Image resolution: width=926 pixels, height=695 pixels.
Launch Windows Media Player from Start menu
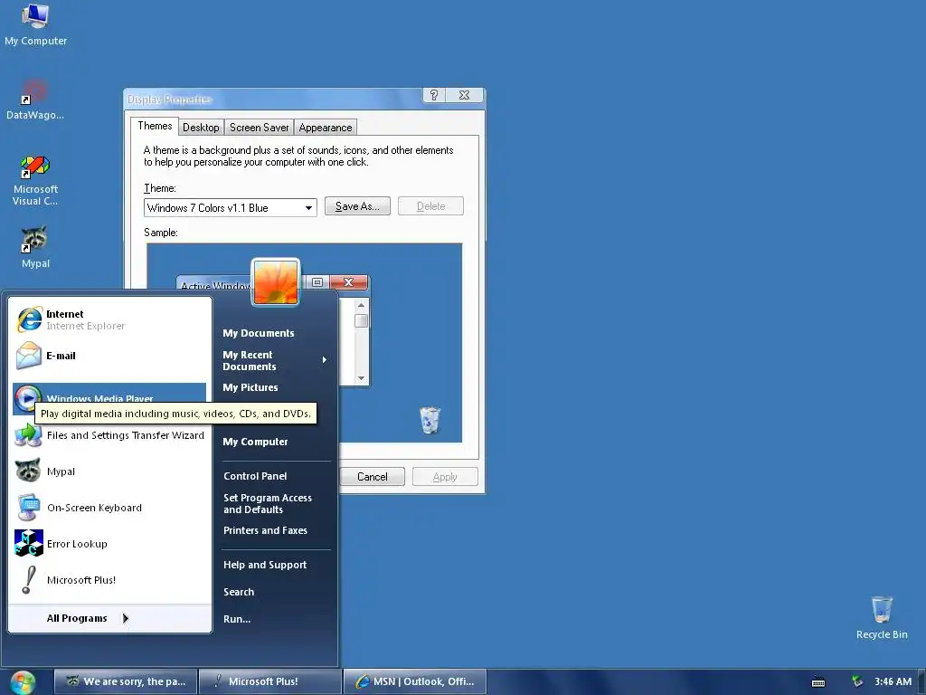tap(109, 398)
